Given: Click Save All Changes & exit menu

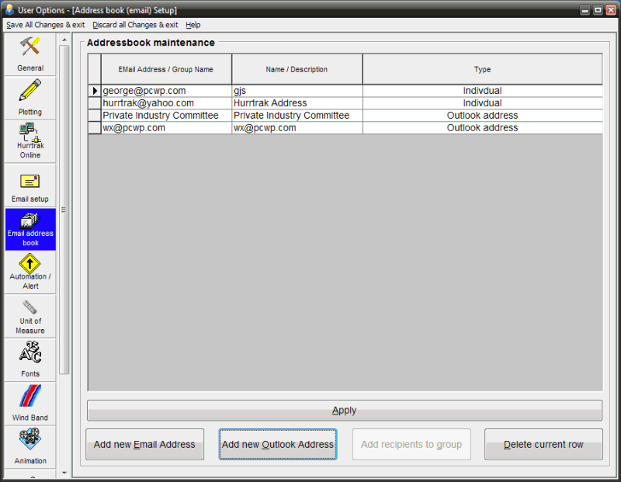Looking at the screenshot, I should point(45,25).
